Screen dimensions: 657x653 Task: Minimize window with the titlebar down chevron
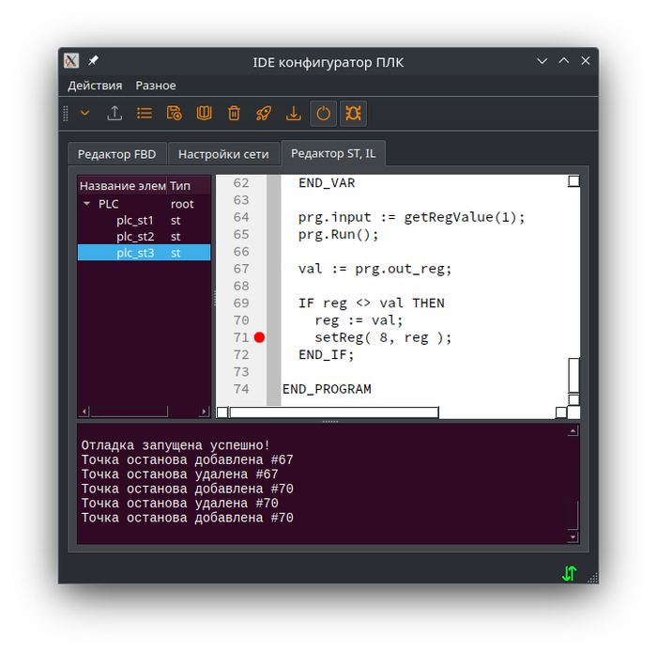click(x=542, y=61)
